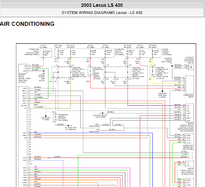The height and width of the screenshot is (187, 205).
Task: Click the 'HEATER FUSE' label in fusible link block
Action: pos(47,53)
